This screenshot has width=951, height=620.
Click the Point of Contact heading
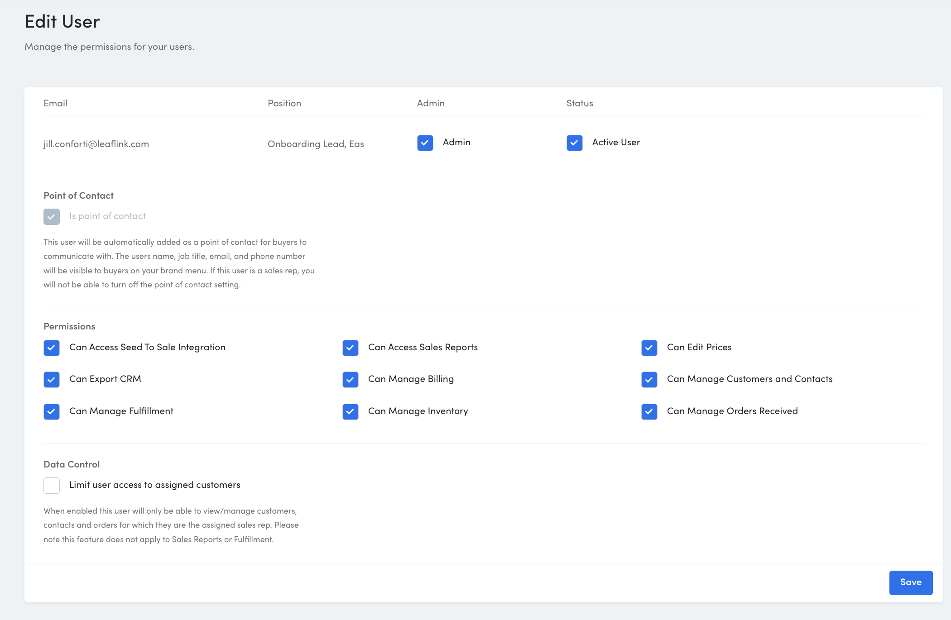(x=78, y=196)
